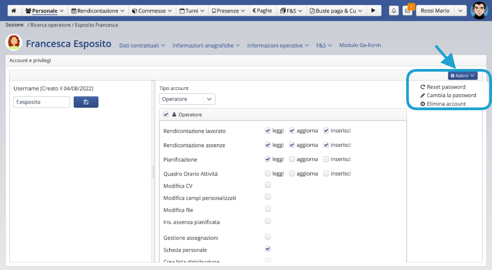Click the play arrow icon in navbar
This screenshot has width=492, height=270.
373,11
